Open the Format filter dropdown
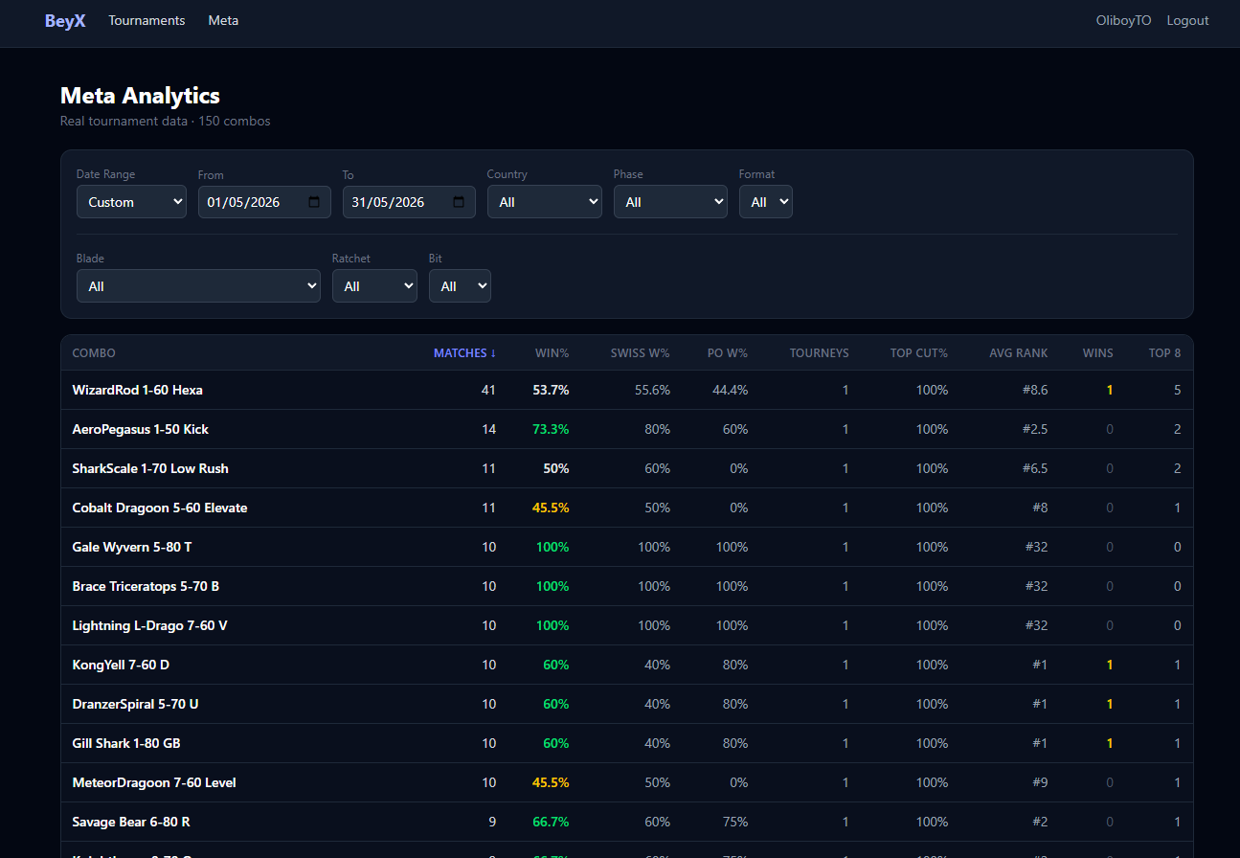This screenshot has height=858, width=1240. [765, 202]
